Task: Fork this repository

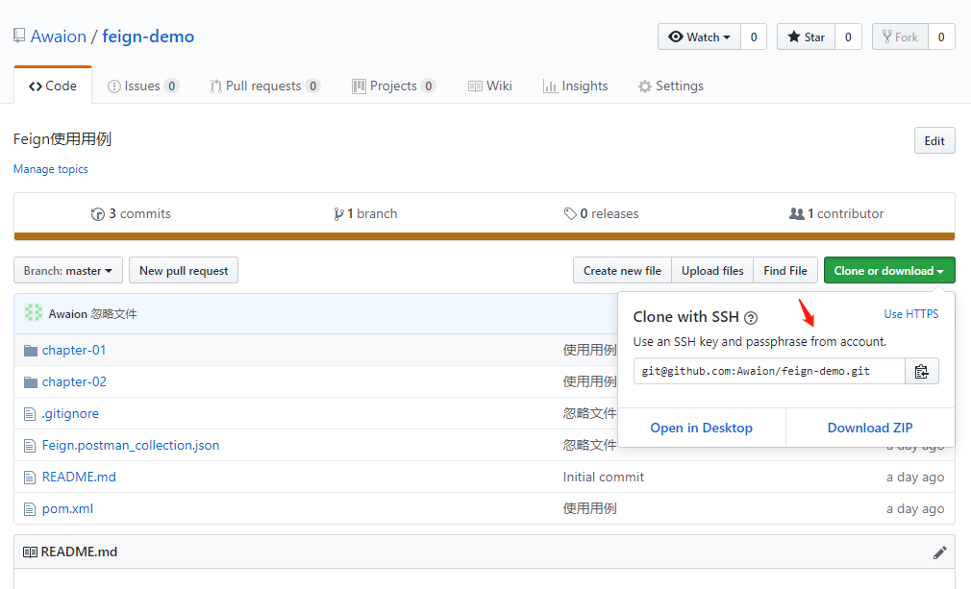Action: (x=899, y=37)
